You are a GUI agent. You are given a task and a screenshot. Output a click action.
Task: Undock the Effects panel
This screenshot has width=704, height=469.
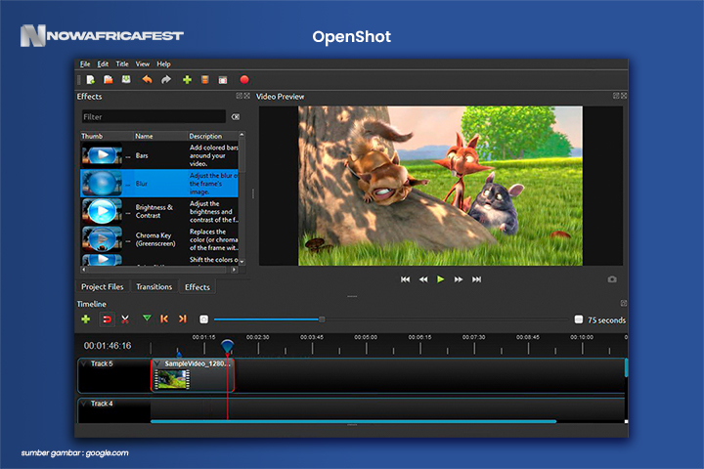[x=240, y=96]
